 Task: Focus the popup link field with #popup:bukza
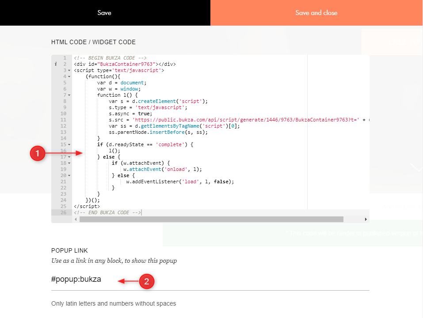coord(210,280)
